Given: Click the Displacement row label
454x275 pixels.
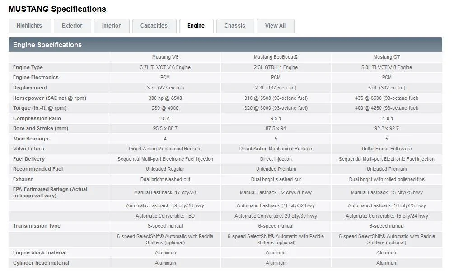Looking at the screenshot, I should [30, 88].
